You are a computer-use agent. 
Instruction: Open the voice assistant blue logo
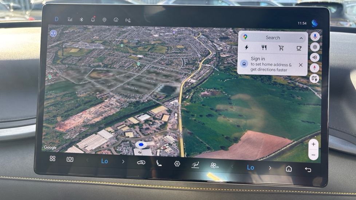315,23
